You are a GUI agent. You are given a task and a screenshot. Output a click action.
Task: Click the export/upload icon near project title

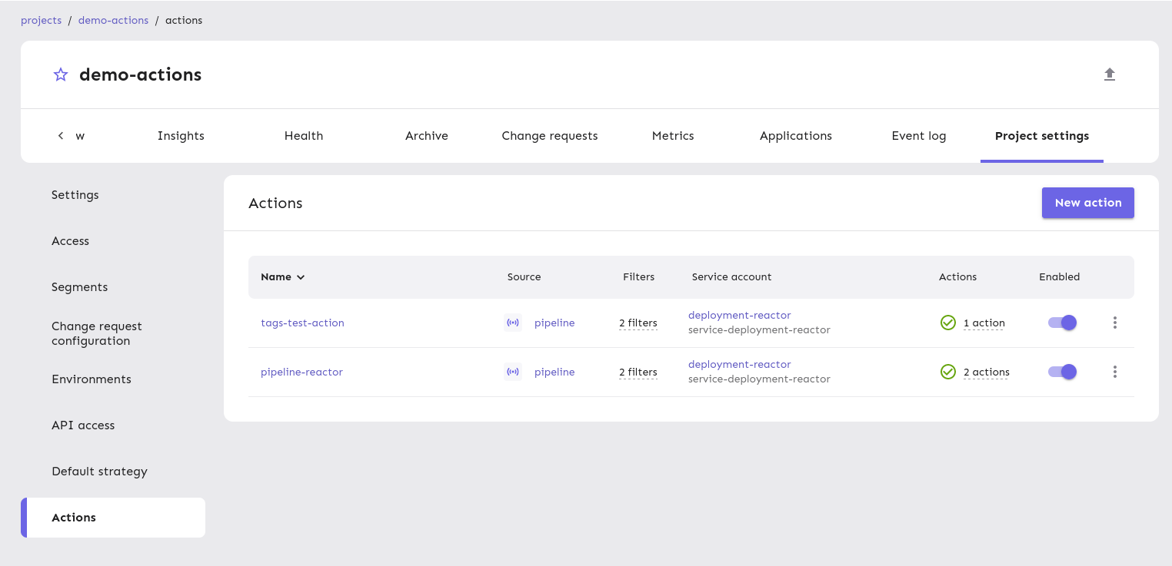click(1110, 74)
